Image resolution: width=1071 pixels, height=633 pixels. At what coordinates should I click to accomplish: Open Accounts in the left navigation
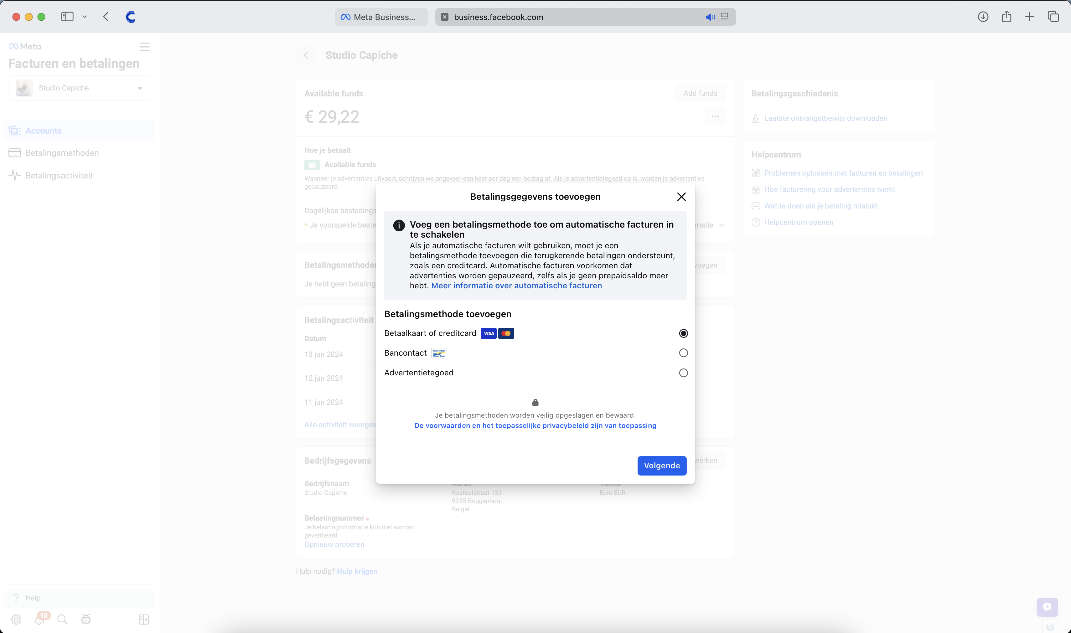pos(80,131)
